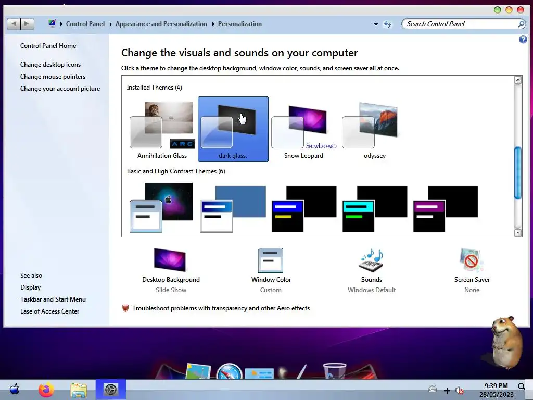Open the Sounds piano icon

click(x=371, y=260)
